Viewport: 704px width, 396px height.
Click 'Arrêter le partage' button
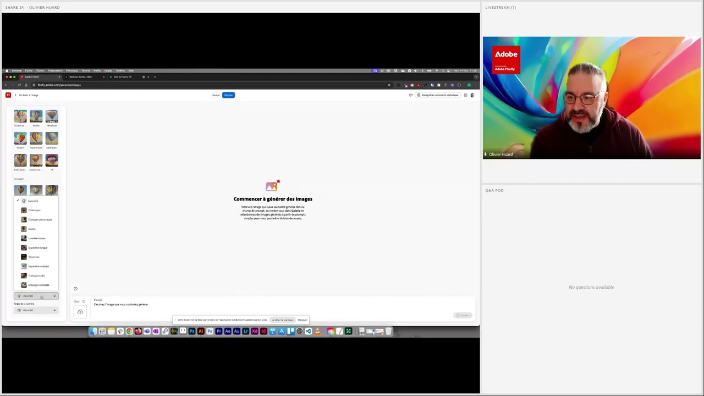click(283, 320)
